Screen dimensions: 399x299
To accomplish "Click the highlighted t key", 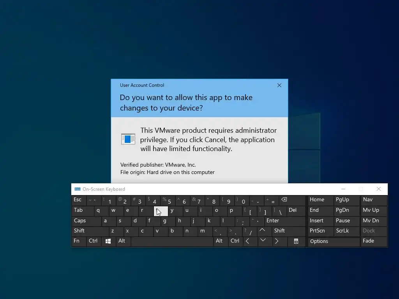I will click(x=161, y=211).
